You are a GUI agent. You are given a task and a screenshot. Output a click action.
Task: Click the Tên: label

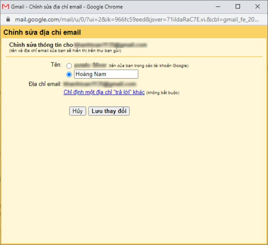(x=56, y=65)
